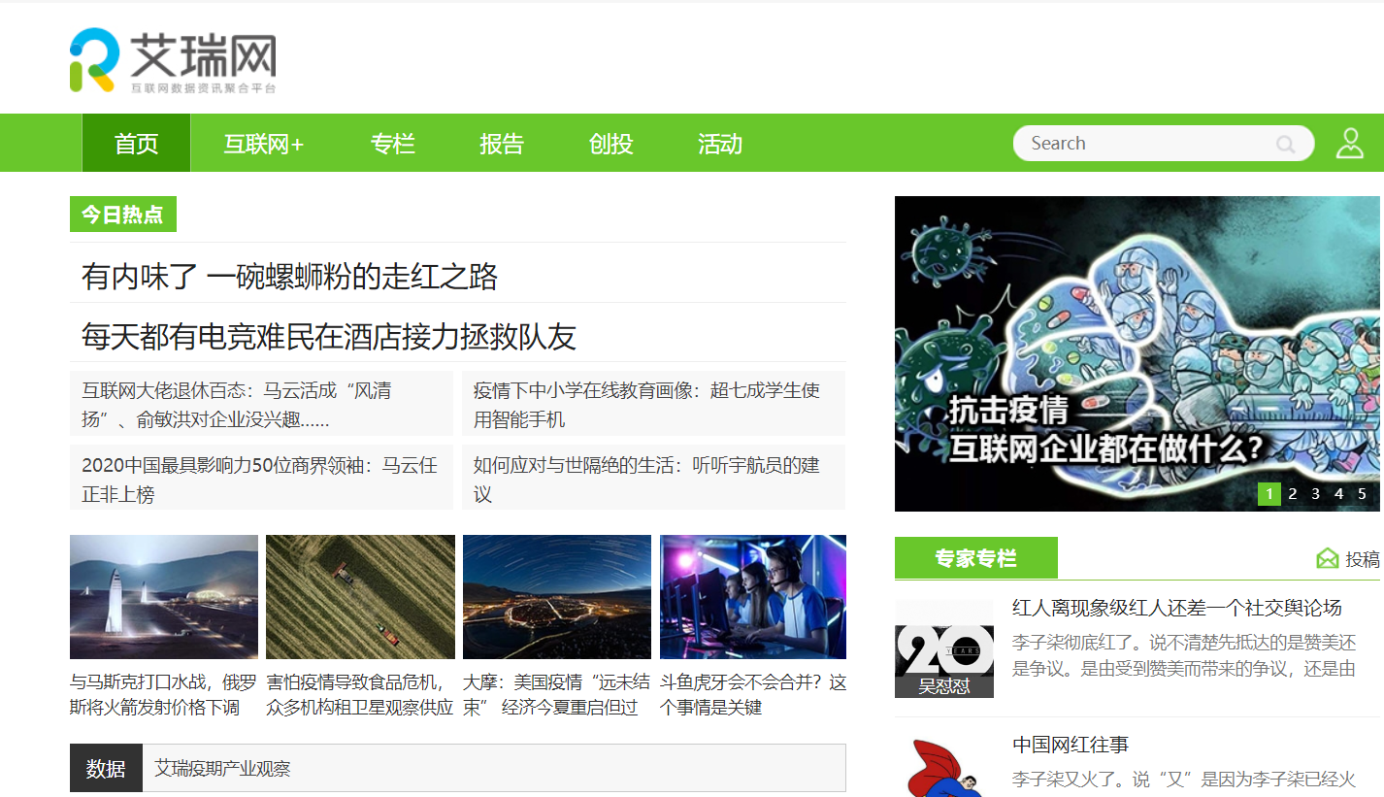Viewport: 1384px width, 797px height.
Task: Click the night city star-trails thumbnail
Action: coord(557,597)
